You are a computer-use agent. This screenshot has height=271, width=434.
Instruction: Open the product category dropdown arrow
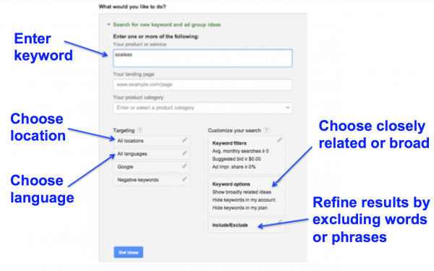click(x=288, y=108)
